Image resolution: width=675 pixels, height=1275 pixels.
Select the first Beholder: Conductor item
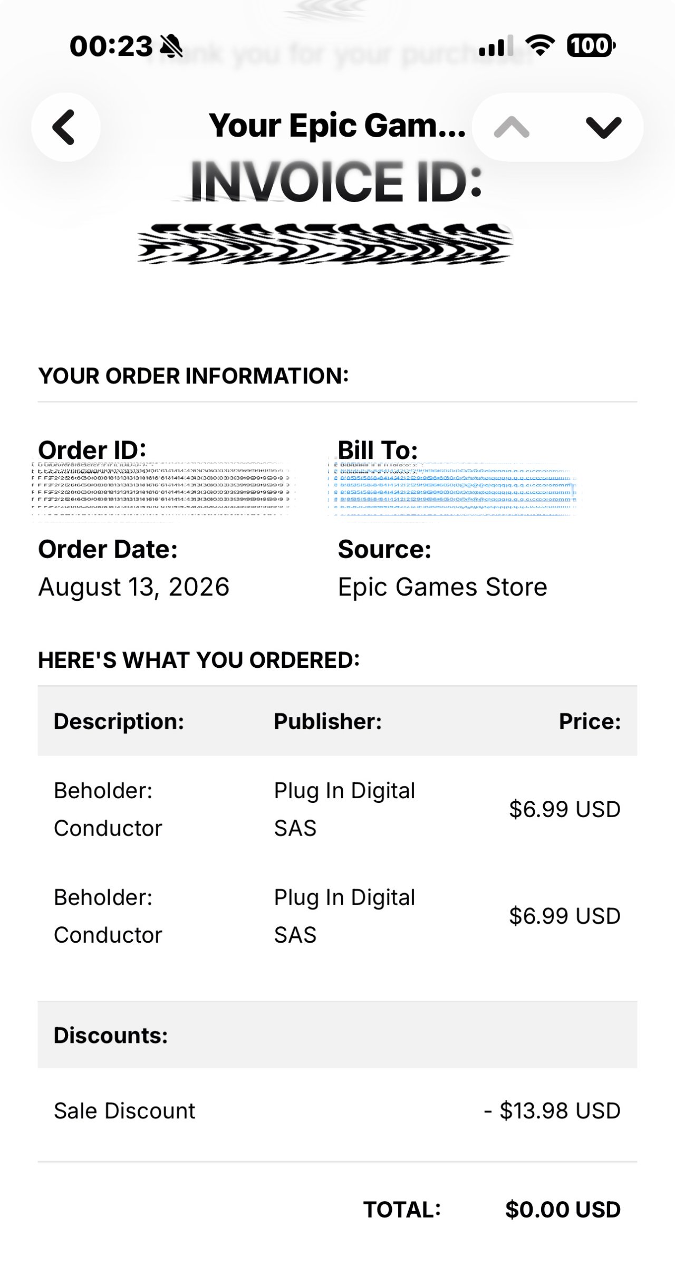click(108, 809)
